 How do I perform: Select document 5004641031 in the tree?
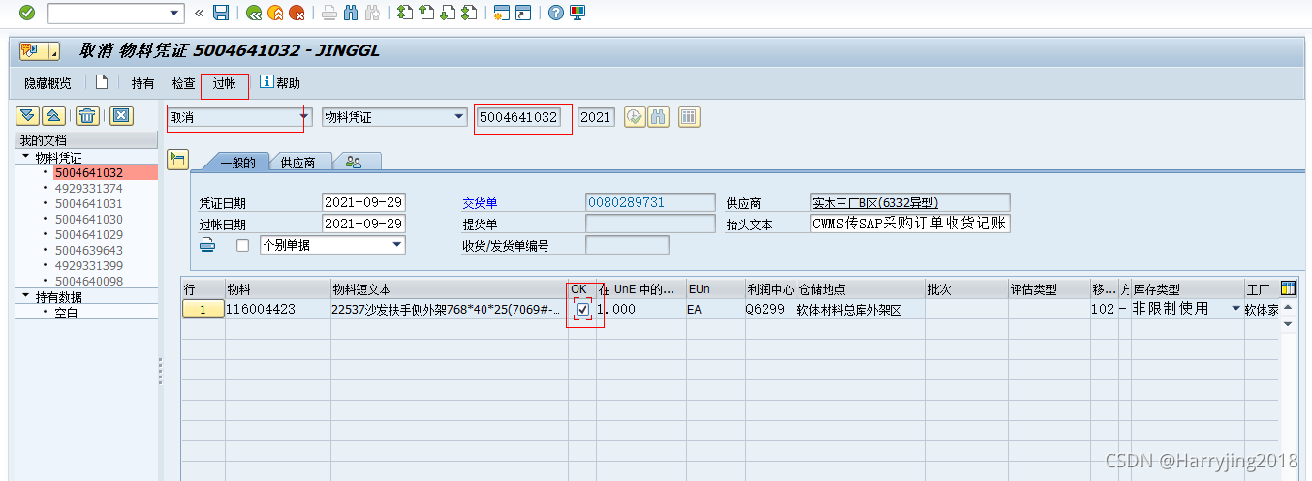[88, 203]
